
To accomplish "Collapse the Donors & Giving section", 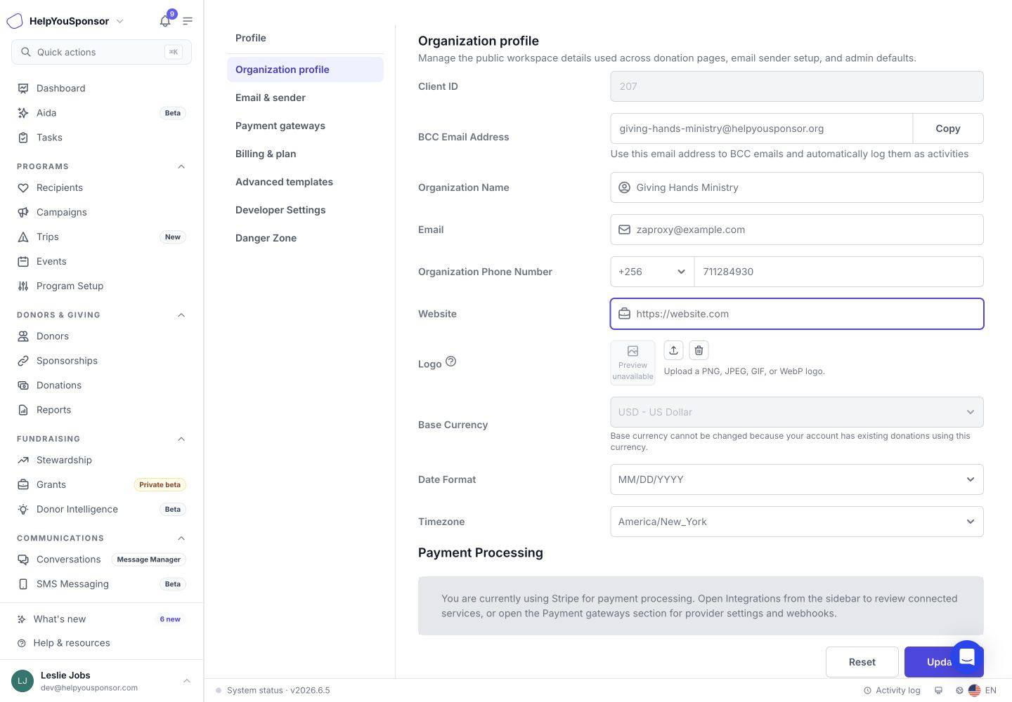I will click(181, 315).
